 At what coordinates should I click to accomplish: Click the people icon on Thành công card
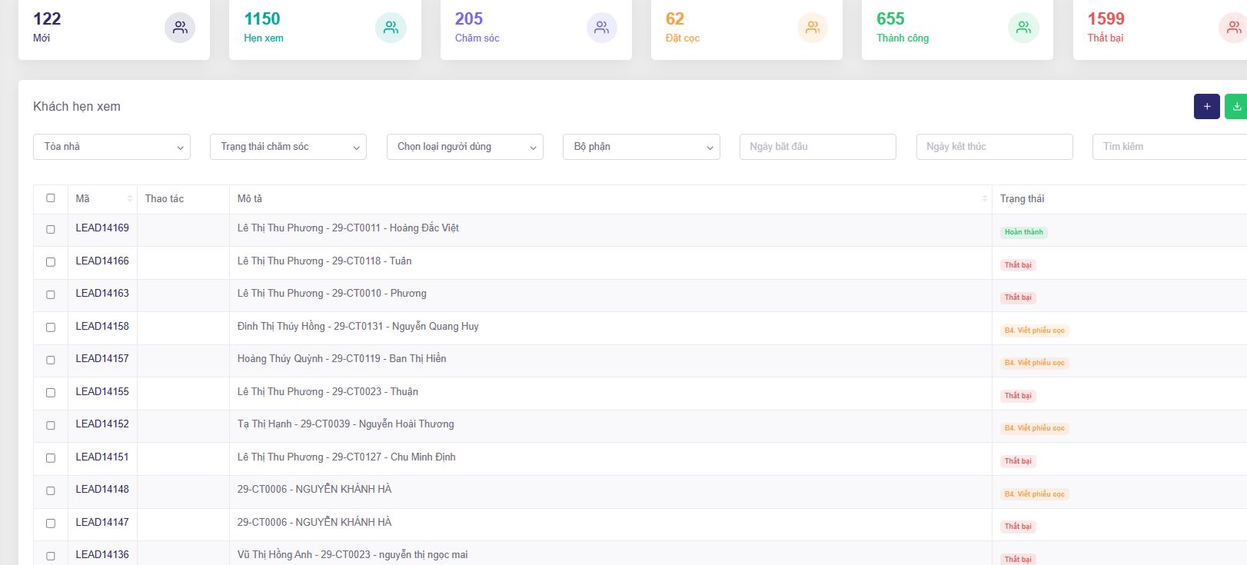tap(1023, 28)
